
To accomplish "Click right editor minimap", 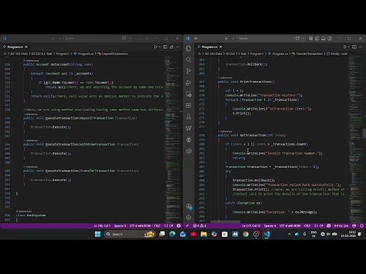I will pyautogui.click(x=355, y=139).
